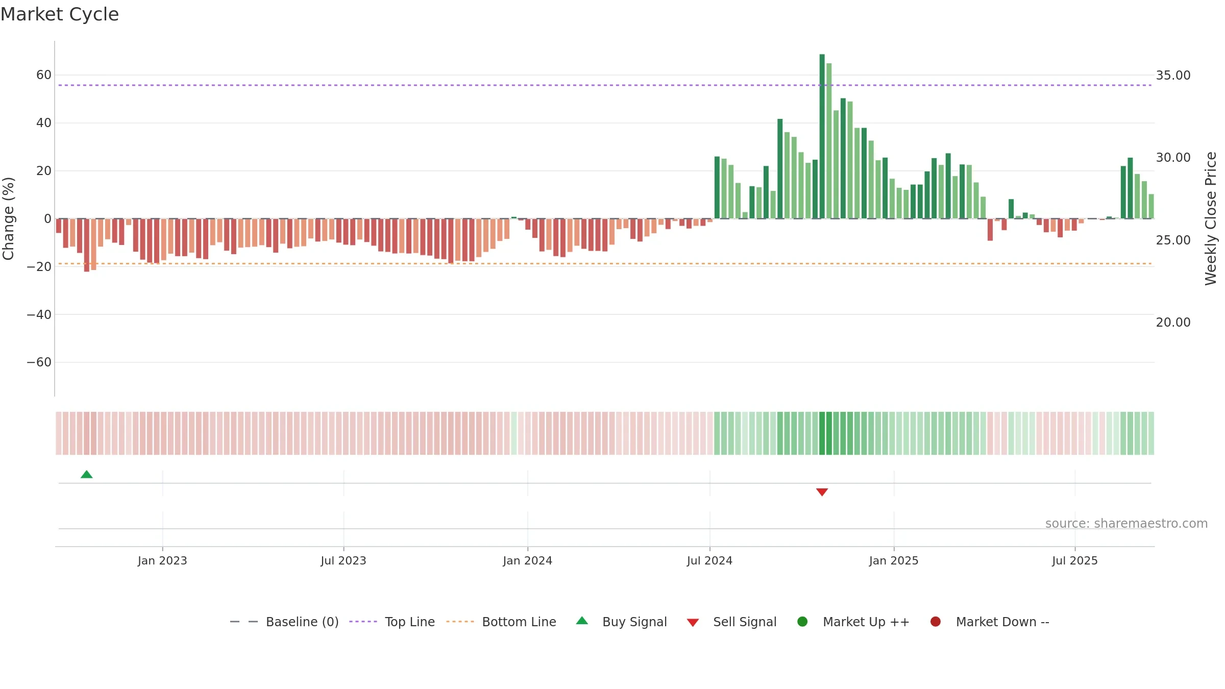Click the Market Down -- red circle
The width and height of the screenshot is (1225, 689).
(936, 622)
